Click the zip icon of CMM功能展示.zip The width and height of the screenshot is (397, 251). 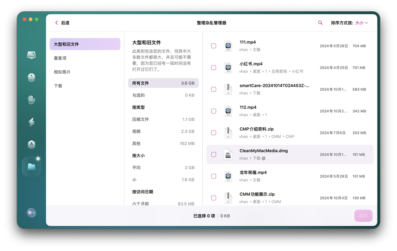[x=228, y=198]
